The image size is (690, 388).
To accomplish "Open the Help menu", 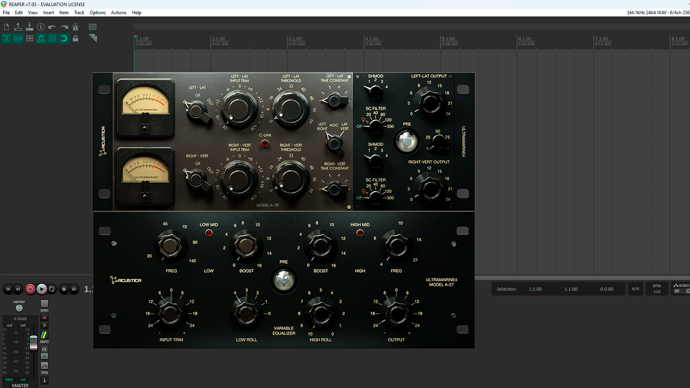I will pyautogui.click(x=136, y=13).
